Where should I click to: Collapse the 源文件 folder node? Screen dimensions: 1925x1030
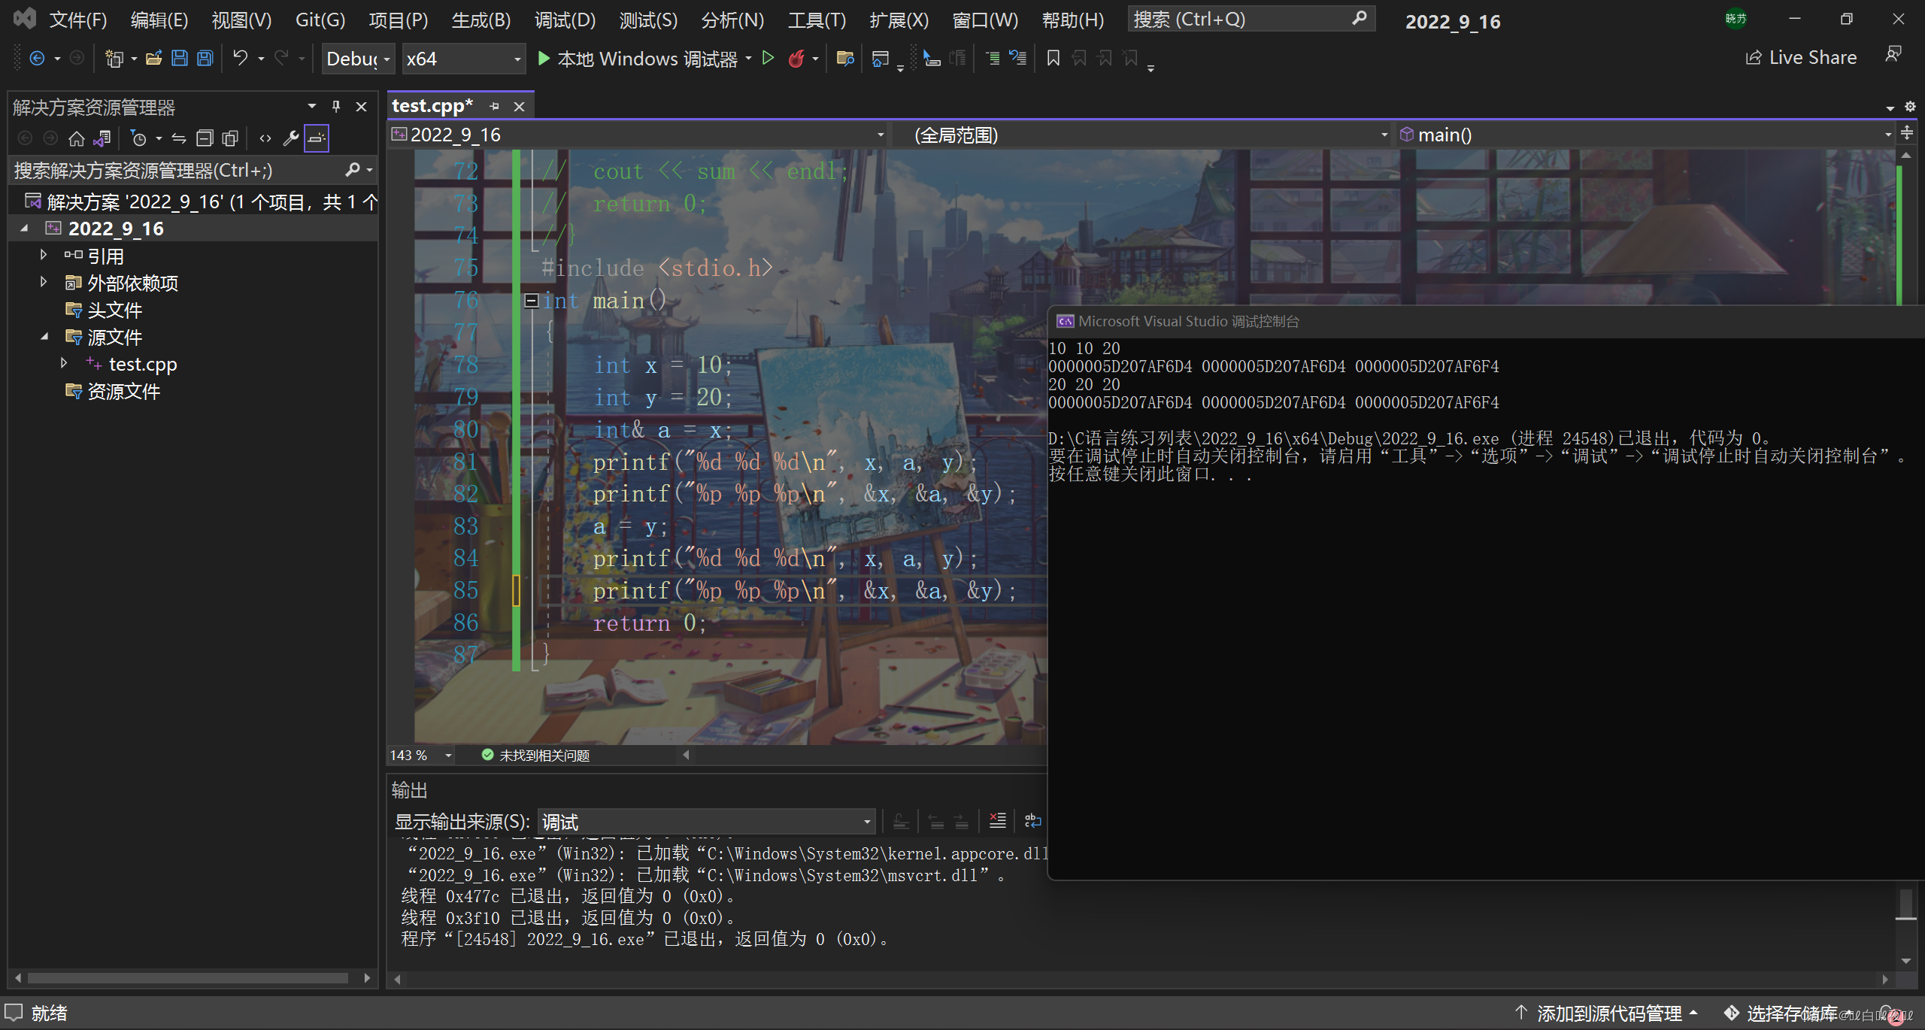[x=44, y=337]
